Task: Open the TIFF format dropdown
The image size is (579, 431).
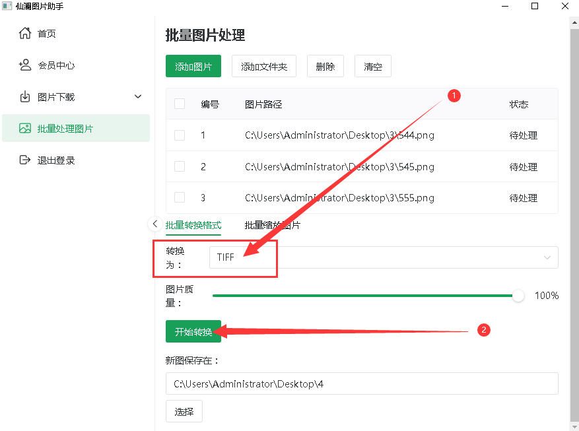Action: [x=384, y=257]
